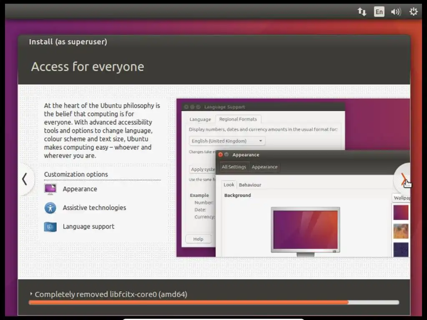Click the Appearance monitor icon

click(50, 189)
